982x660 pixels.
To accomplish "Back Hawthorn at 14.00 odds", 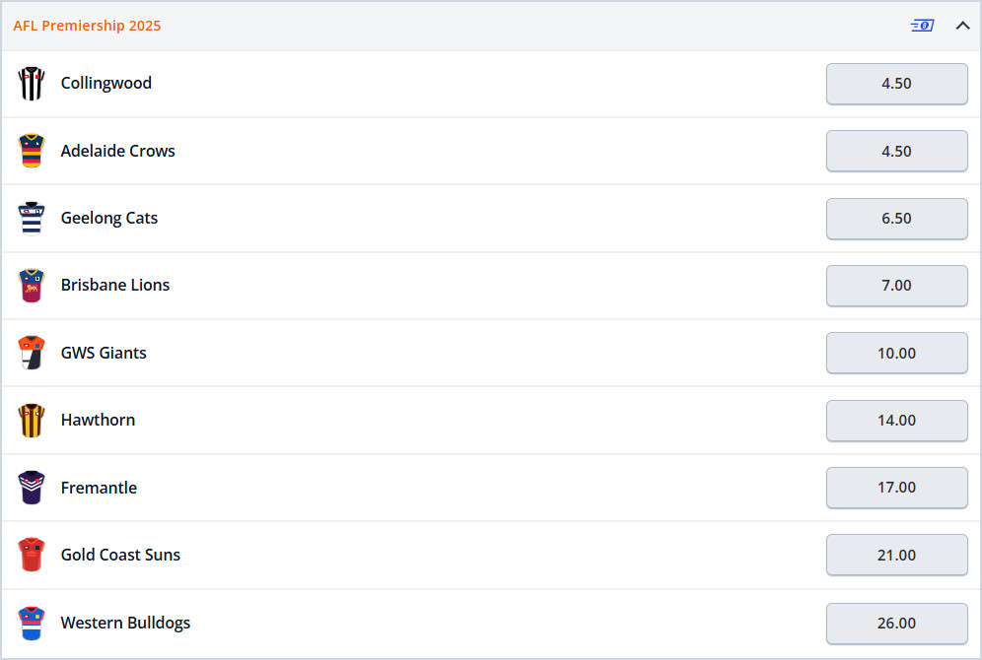I will (897, 421).
